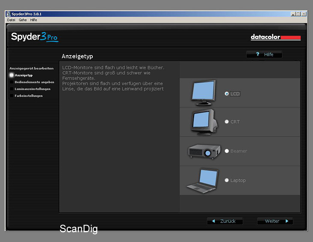Continue with the Weiter button
The width and height of the screenshot is (313, 242).
coord(275,221)
